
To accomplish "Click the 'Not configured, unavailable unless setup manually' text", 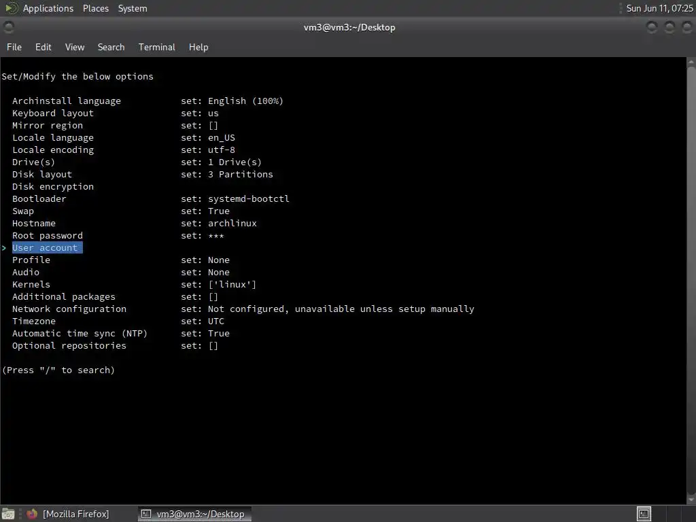I will click(x=341, y=309).
